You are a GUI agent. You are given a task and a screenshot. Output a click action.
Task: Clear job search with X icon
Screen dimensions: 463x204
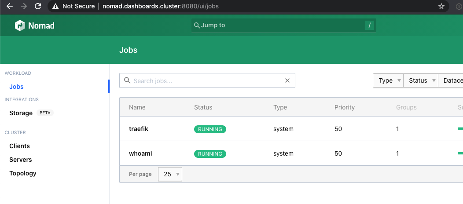click(287, 80)
